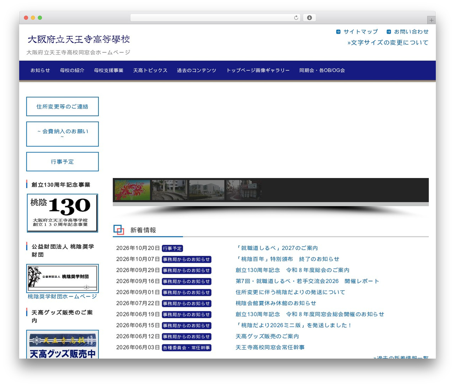Viewport: 455px width, 386px height.
Task: Click the arrow icon beside お問い合わせ
Action: pyautogui.click(x=389, y=32)
